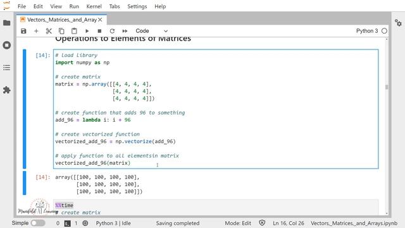Screen dimensions: 405x228
Task: Open the View menu
Action: point(56,6)
